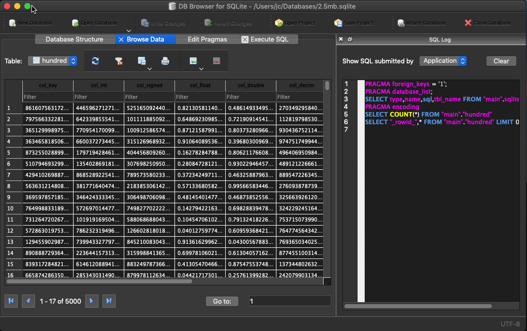Click the Filter field under col_signed
Screen dimensions: 527x331
[x=149, y=97]
